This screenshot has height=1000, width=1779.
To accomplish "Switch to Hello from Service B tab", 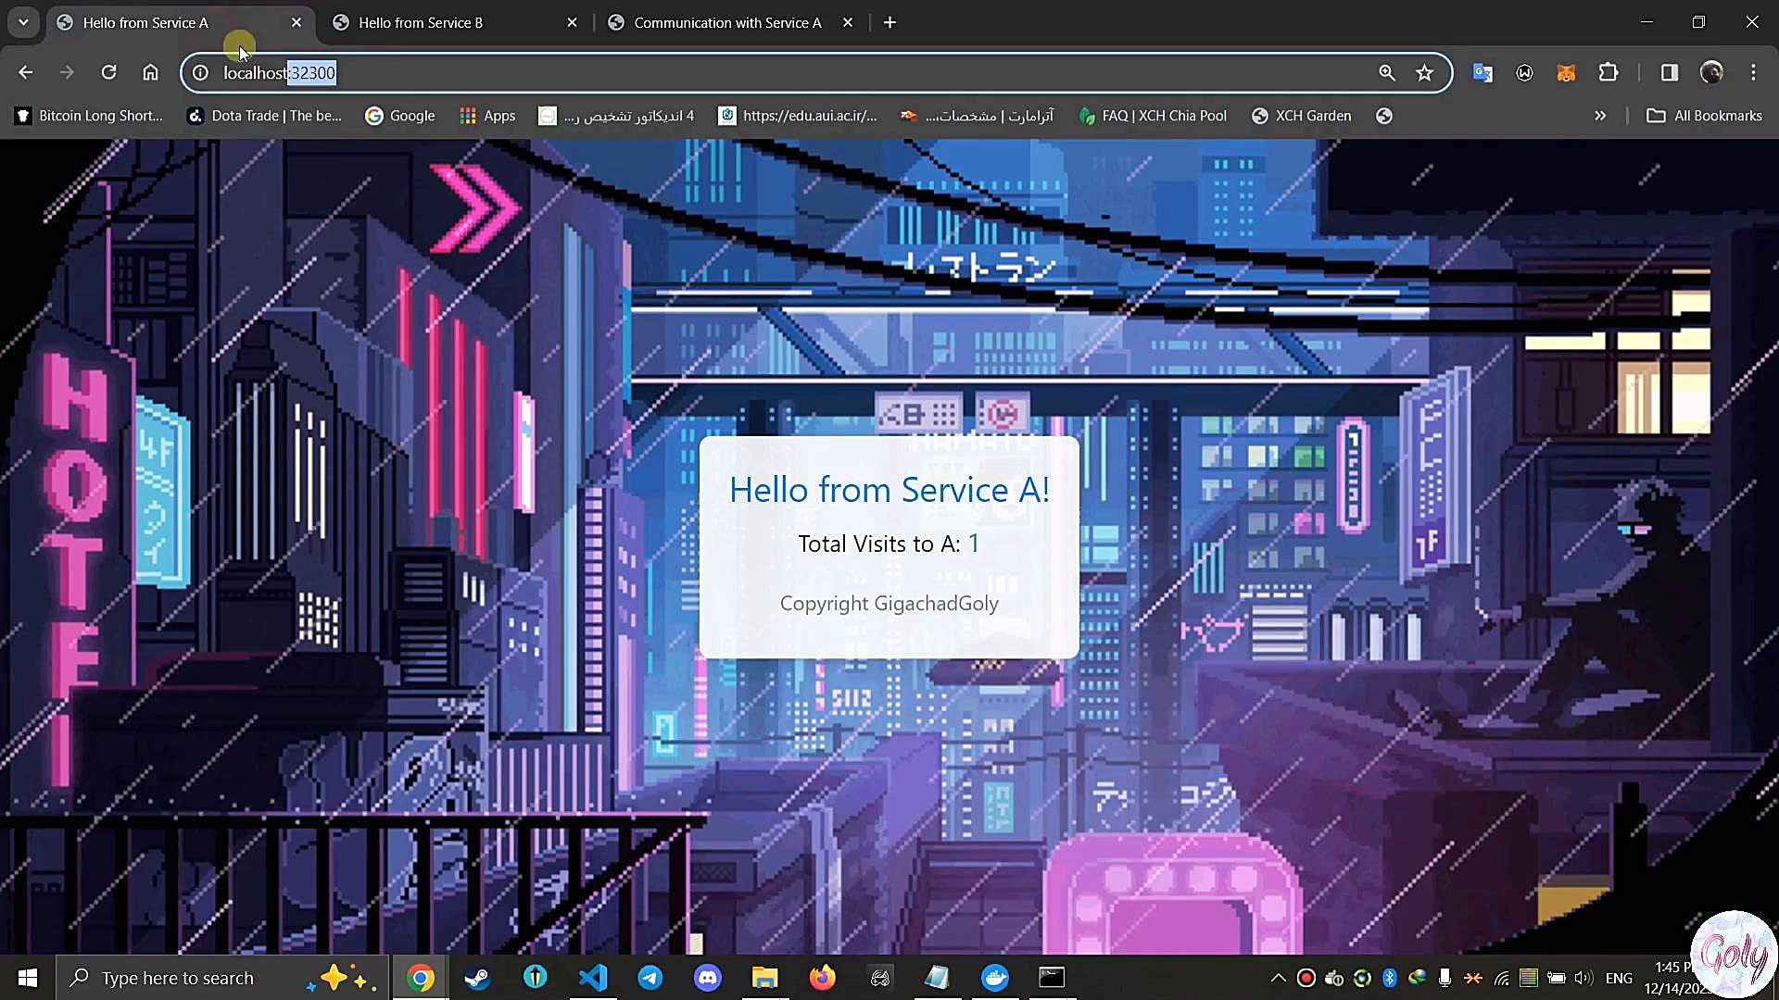I will 452,22.
